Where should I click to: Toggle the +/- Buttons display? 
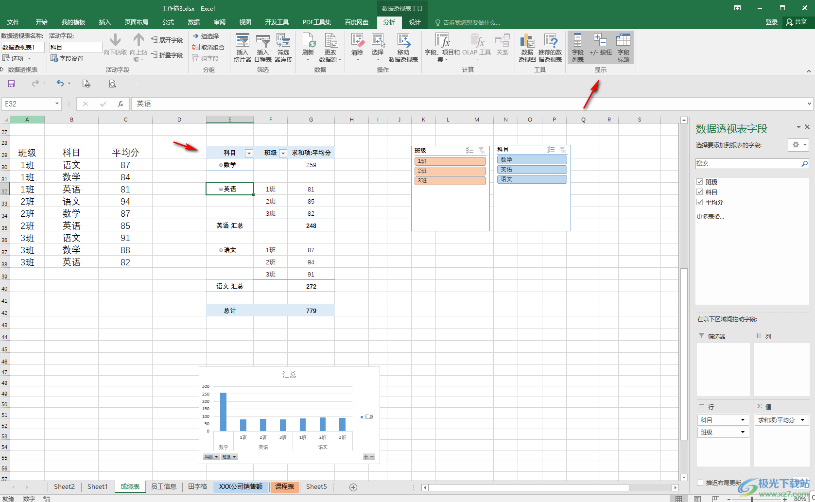point(601,44)
